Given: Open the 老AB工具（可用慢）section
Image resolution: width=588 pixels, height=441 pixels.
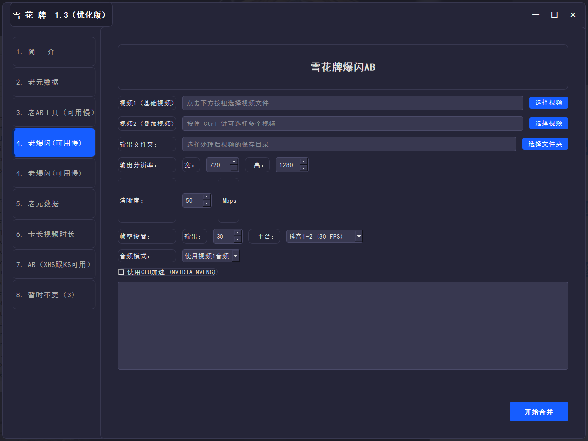Looking at the screenshot, I should pyautogui.click(x=53, y=112).
